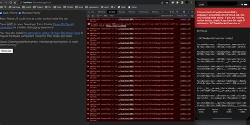Screen dimensions: 250x125
Task: Click the Reload app button
Action: tap(6, 51)
